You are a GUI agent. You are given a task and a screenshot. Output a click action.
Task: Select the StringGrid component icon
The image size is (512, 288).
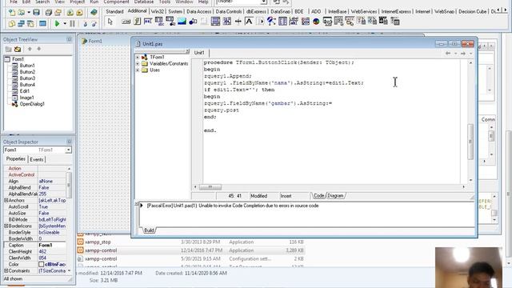coord(159,22)
